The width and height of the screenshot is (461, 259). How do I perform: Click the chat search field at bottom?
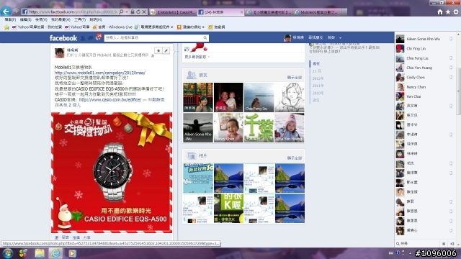418,244
